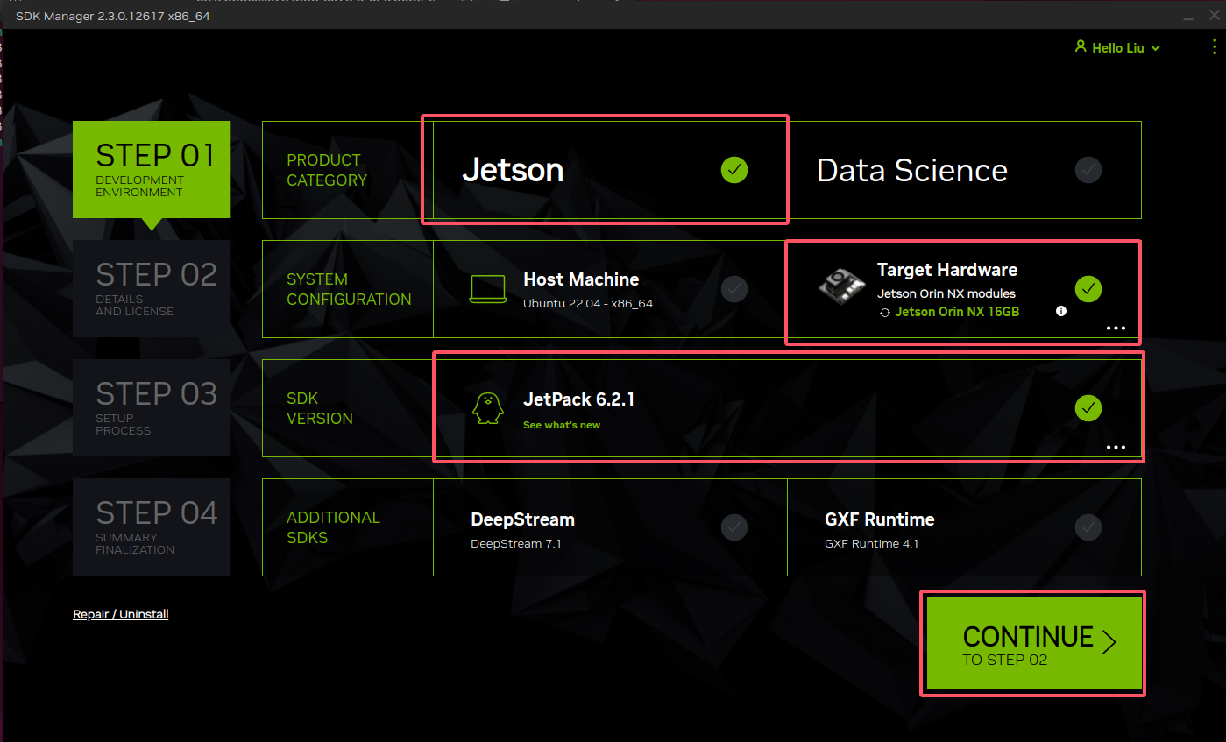The width and height of the screenshot is (1226, 742).
Task: Select the Data Science product card
Action: tap(964, 169)
